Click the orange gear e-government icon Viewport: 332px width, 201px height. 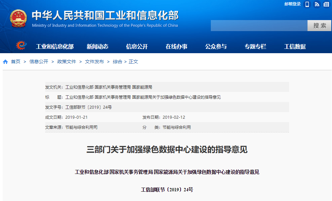click(21, 45)
